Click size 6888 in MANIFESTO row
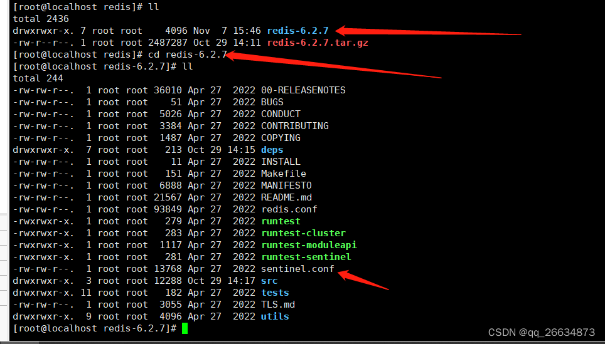This screenshot has width=605, height=344. point(171,185)
